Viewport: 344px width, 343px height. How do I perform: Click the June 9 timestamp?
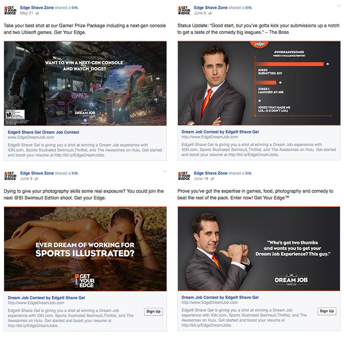point(26,179)
